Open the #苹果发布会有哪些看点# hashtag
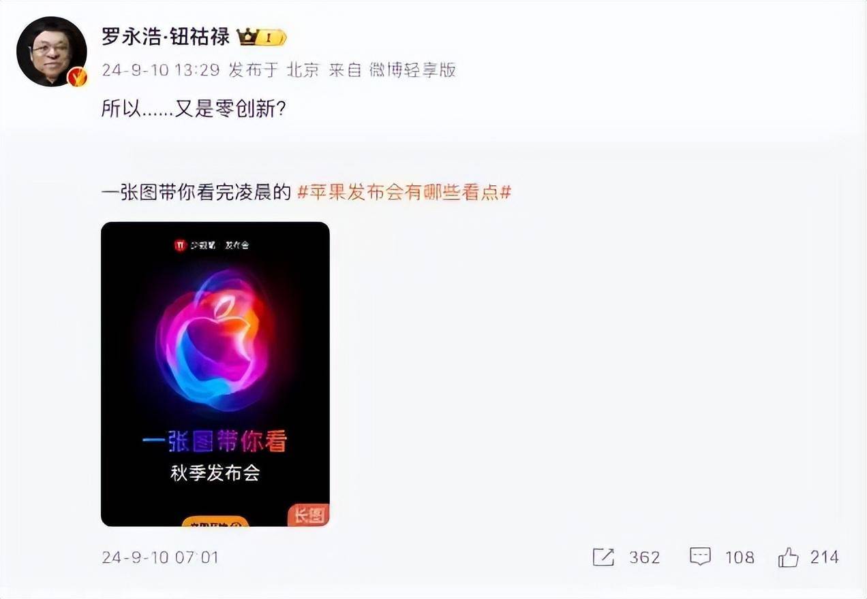Viewport: 867px width, 599px height. click(405, 193)
